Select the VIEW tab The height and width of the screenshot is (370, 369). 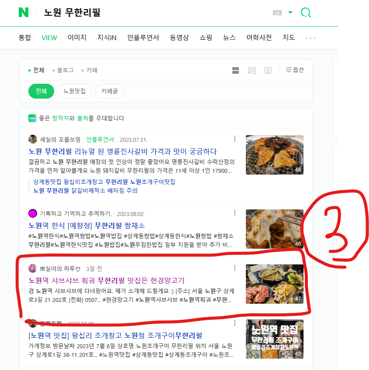click(x=49, y=38)
